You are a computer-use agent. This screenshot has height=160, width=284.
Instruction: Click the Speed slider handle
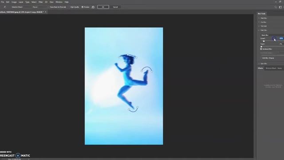point(264,41)
